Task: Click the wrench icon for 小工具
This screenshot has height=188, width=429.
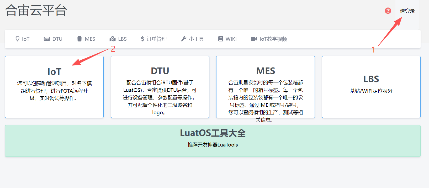Action: 183,39
